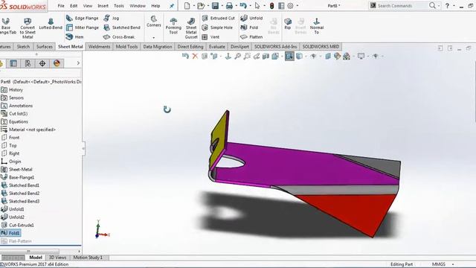Open the ConfigurationManager tab icon
Screen dimensions: 476x268
pyautogui.click(x=28, y=63)
